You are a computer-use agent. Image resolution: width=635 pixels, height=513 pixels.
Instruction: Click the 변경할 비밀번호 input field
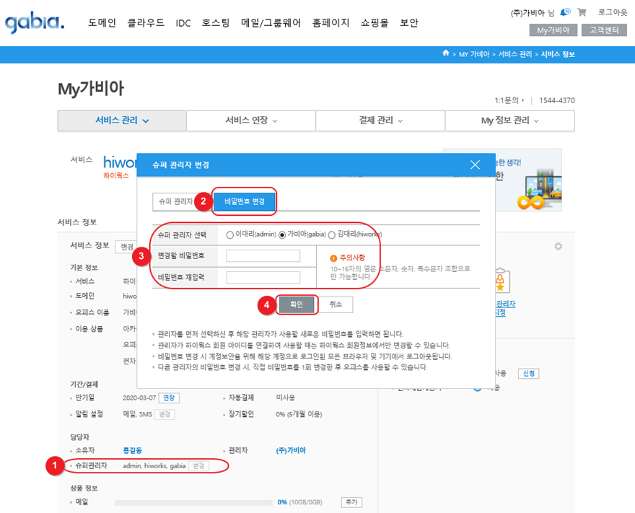(x=263, y=256)
